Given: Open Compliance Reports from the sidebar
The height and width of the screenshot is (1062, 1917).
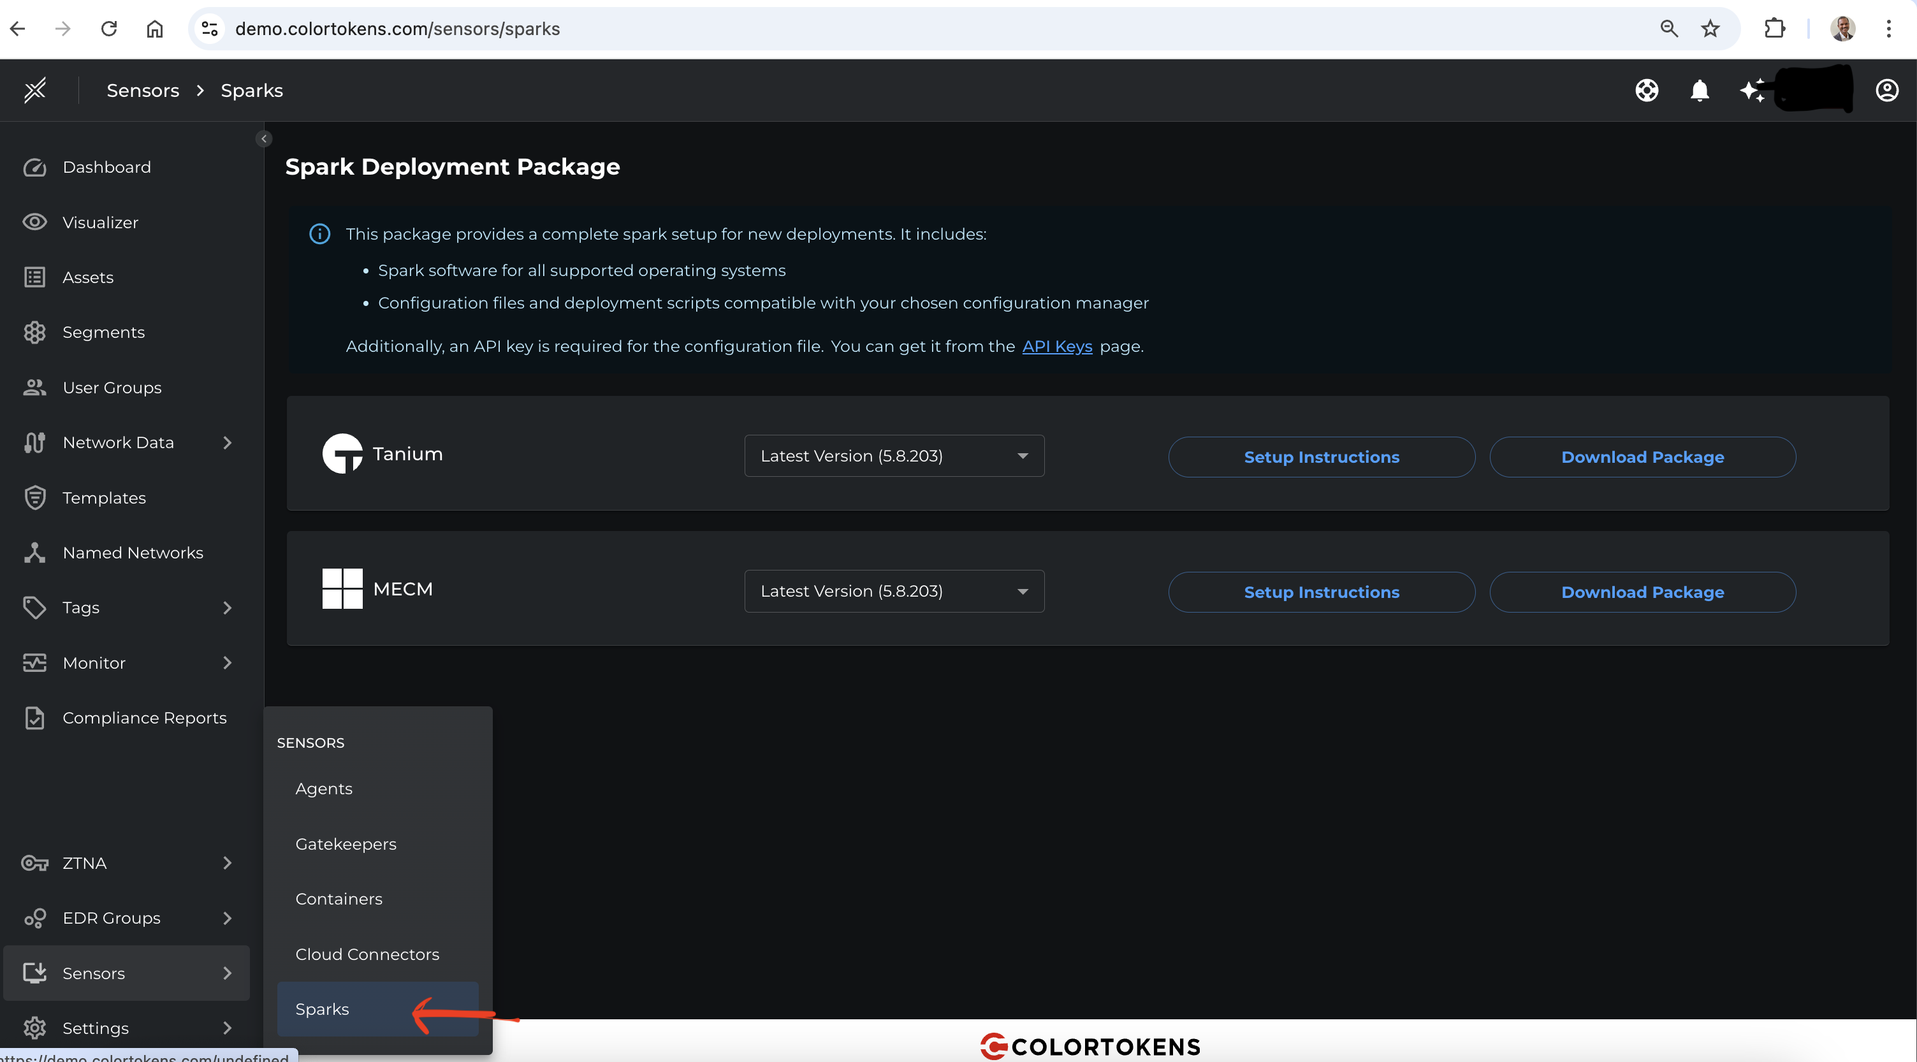Looking at the screenshot, I should click(144, 717).
